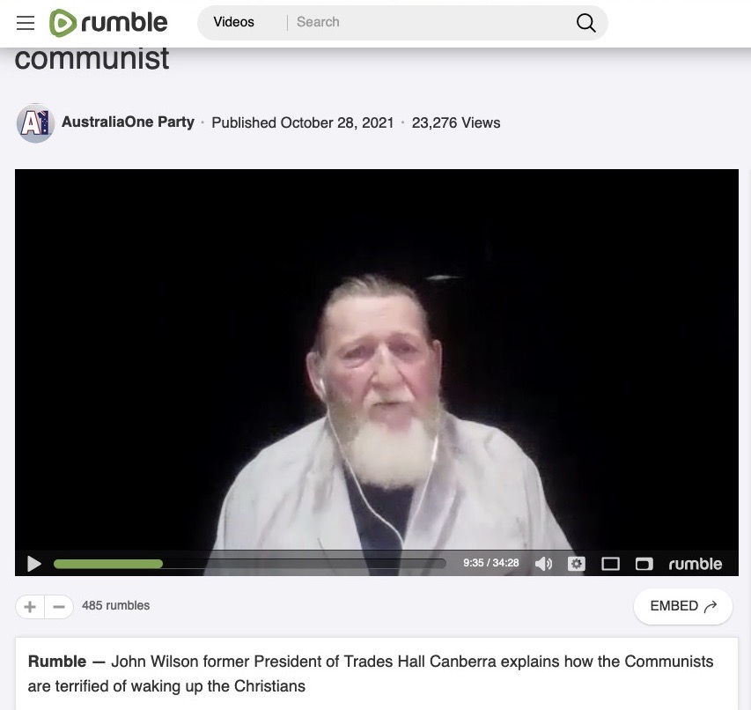751x710 pixels.
Task: Click the AustraliaOne Party channel avatar
Action: [35, 122]
